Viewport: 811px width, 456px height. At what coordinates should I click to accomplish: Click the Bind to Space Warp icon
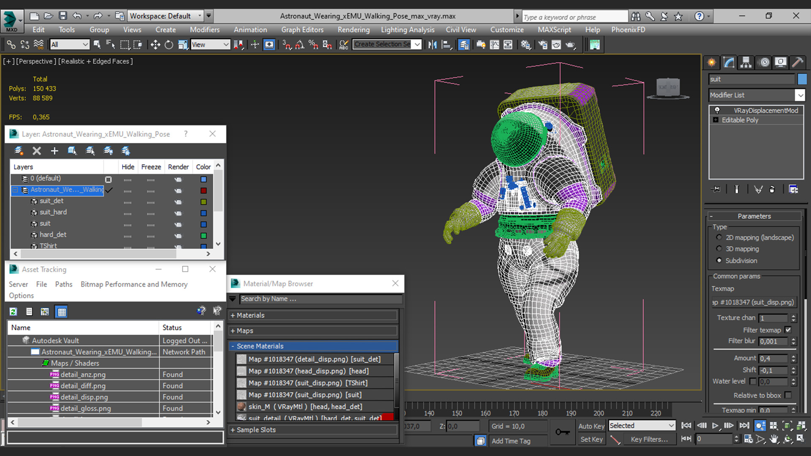pyautogui.click(x=38, y=45)
